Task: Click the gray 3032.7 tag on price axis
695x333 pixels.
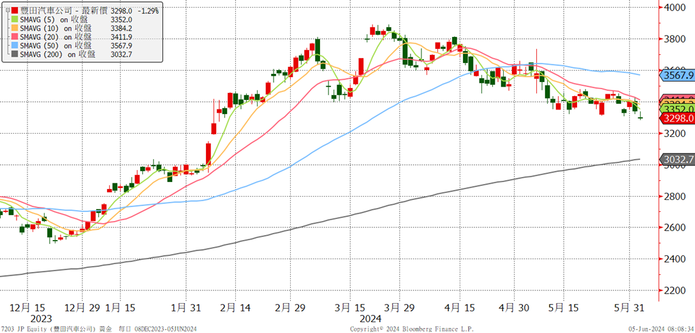Action: [677, 159]
